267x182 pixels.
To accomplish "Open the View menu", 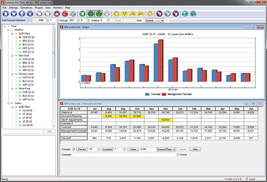I will click(x=48, y=8).
